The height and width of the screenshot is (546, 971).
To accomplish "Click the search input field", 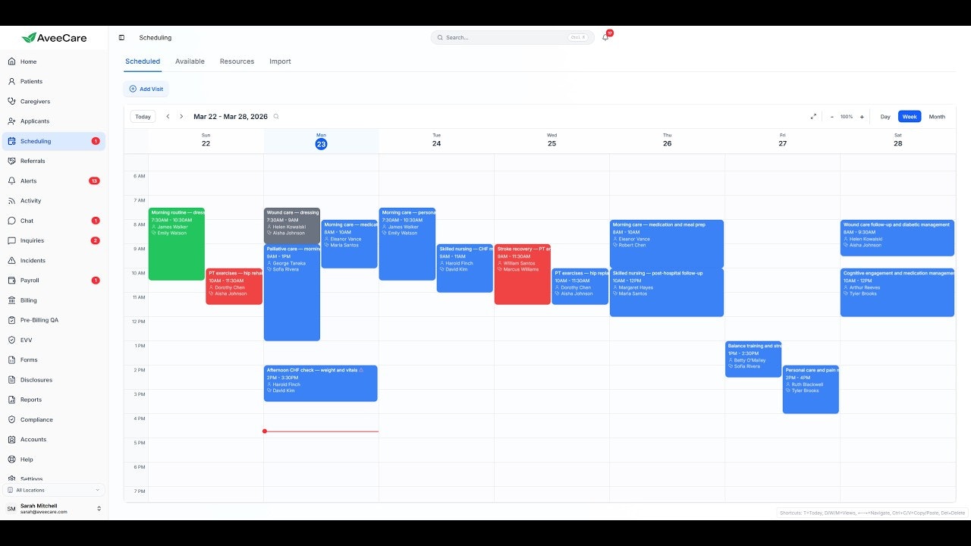I will pos(513,37).
